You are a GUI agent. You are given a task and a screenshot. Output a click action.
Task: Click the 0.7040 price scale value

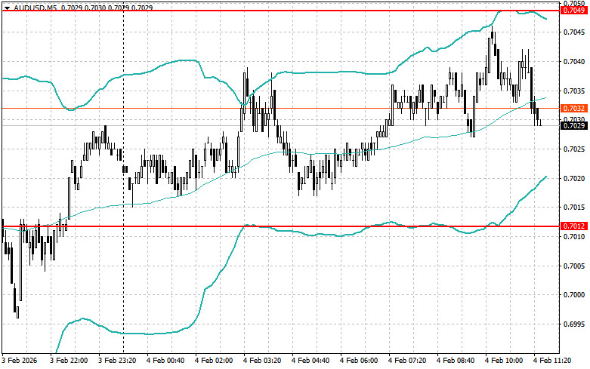pyautogui.click(x=574, y=62)
